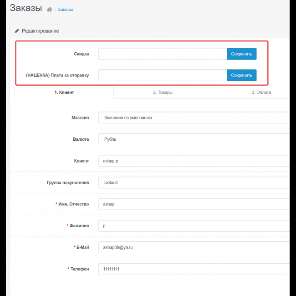This screenshot has height=296, width=296.
Task: Click the Телефон input field
Action: 194,269
